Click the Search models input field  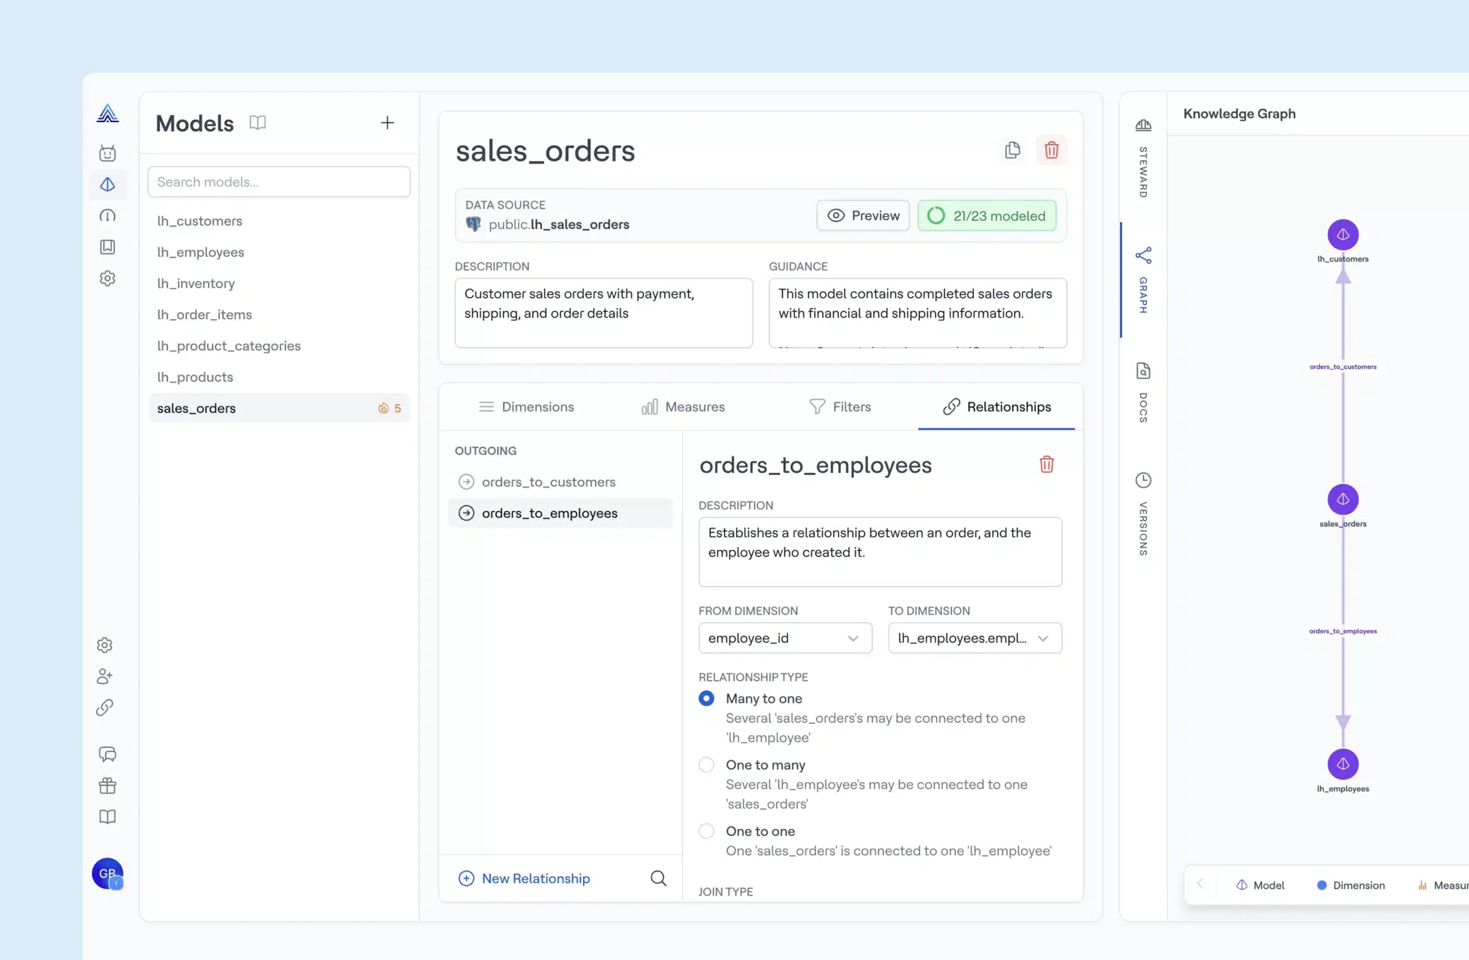279,182
